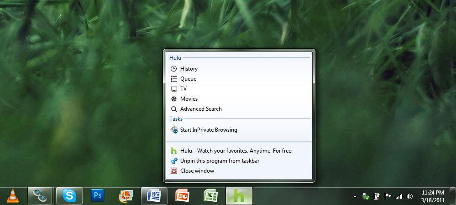This screenshot has height=205, width=456.
Task: Unpin this program from taskbar
Action: point(239,160)
